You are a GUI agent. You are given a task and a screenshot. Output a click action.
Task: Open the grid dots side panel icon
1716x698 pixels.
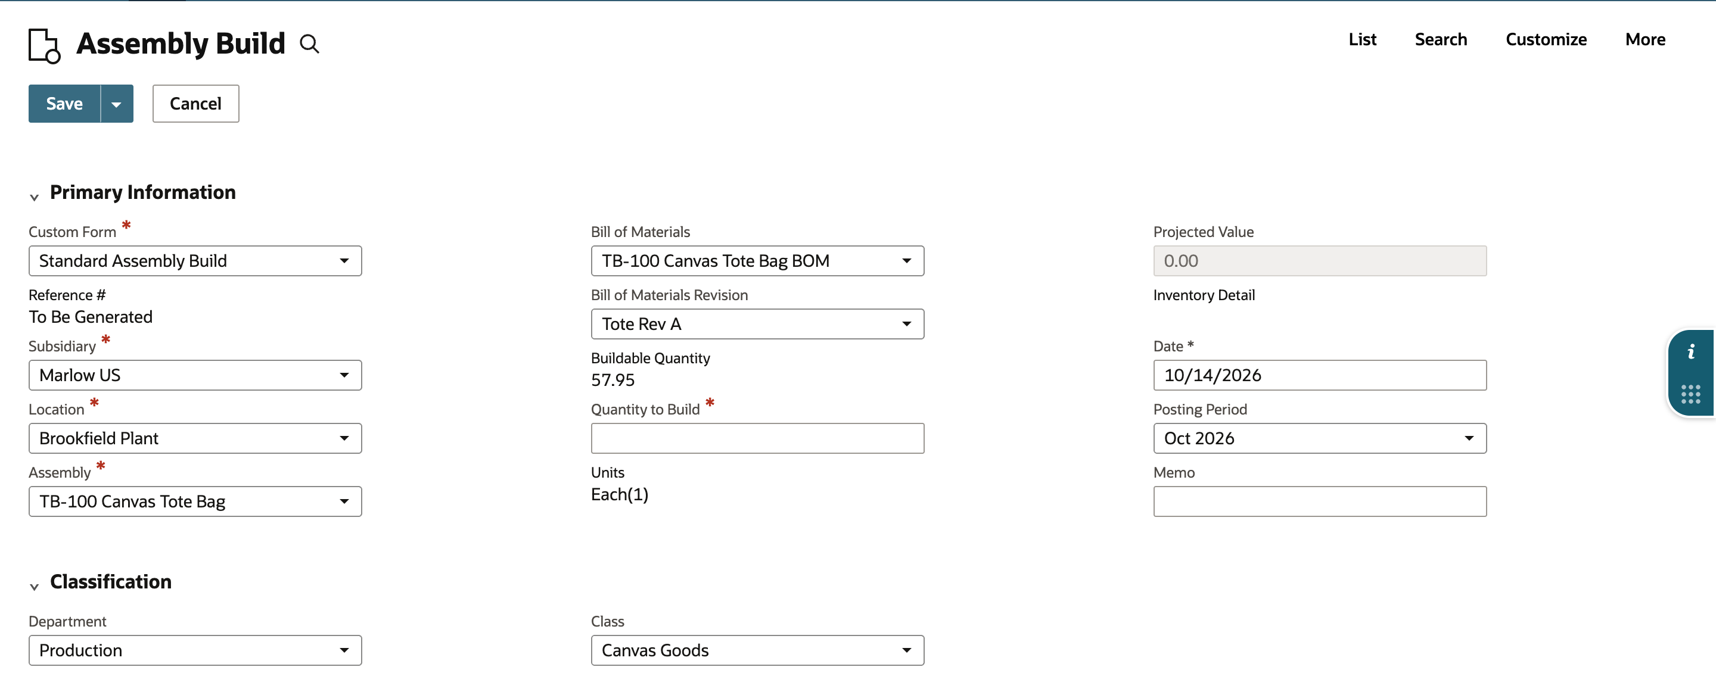coord(1691,394)
